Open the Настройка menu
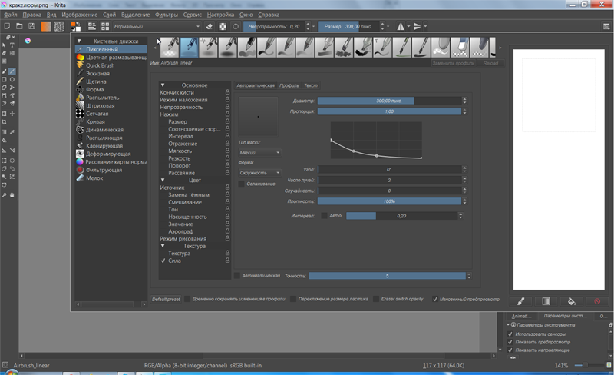 (x=220, y=15)
